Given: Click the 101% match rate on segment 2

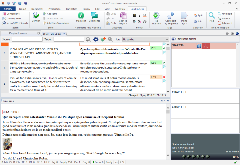Looking at the screenshot, I should pyautogui.click(x=156, y=48).
